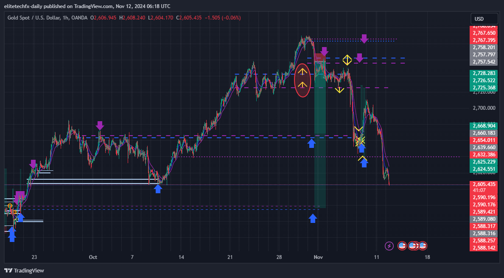Screen dimensions: 504x278
Task: Click the 28 date on the time axis
Action: tap(279, 257)
